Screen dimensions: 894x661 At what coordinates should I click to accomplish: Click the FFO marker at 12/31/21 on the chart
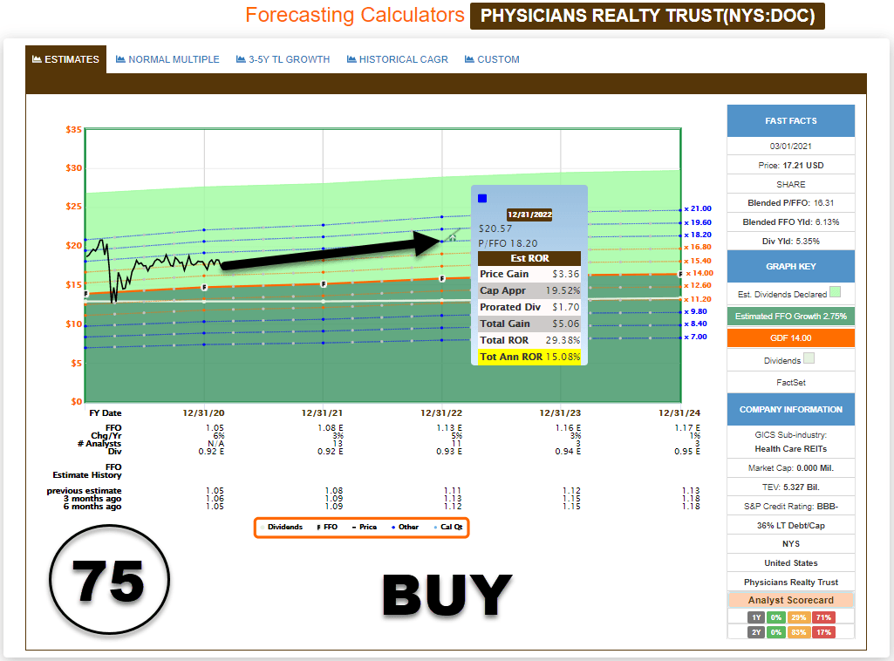tap(324, 283)
